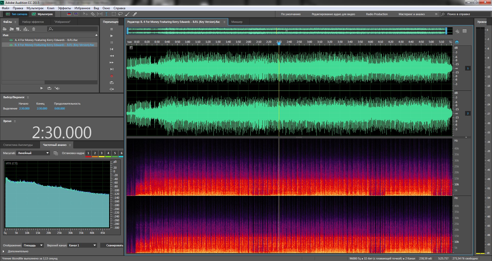
Task: Click the Import file icon in Files panel
Action: (11, 29)
